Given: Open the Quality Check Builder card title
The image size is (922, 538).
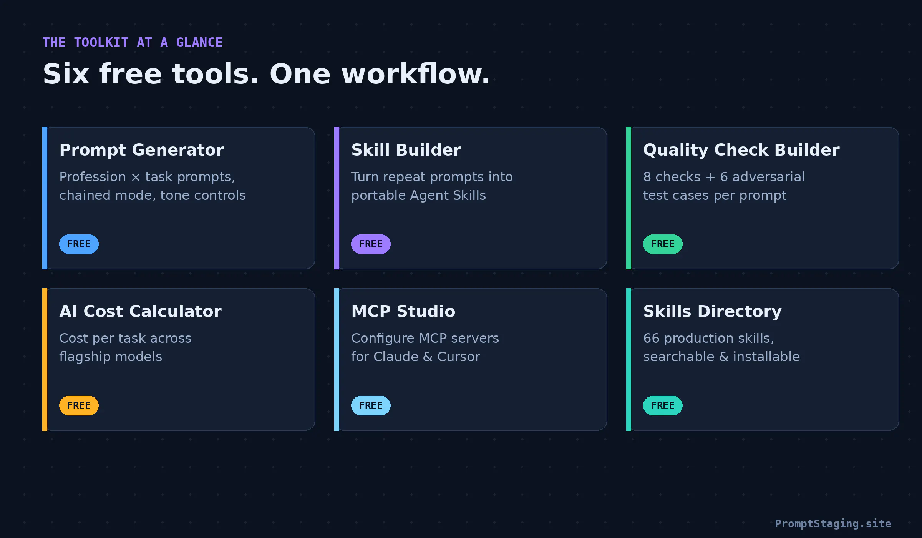Looking at the screenshot, I should pyautogui.click(x=741, y=150).
